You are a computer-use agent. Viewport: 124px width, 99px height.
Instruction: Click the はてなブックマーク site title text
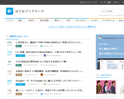tap(30, 11)
